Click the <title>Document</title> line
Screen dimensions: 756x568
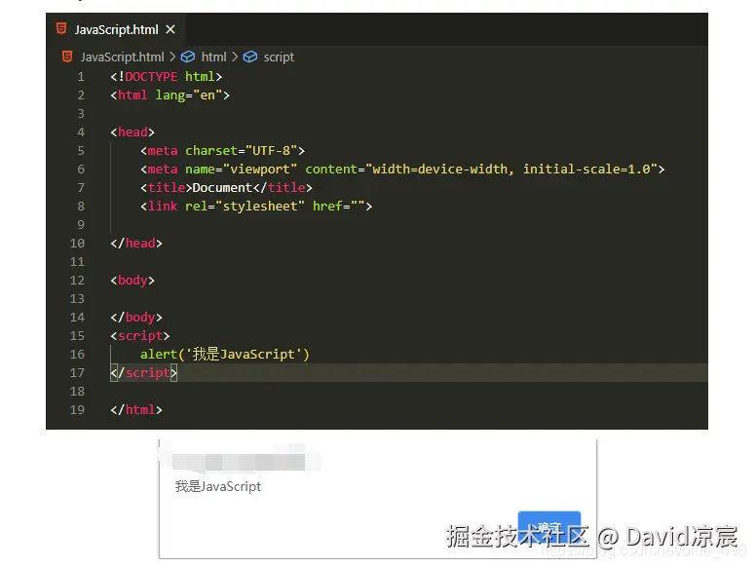point(226,188)
